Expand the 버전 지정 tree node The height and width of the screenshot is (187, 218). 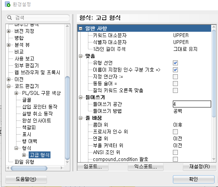(9, 31)
